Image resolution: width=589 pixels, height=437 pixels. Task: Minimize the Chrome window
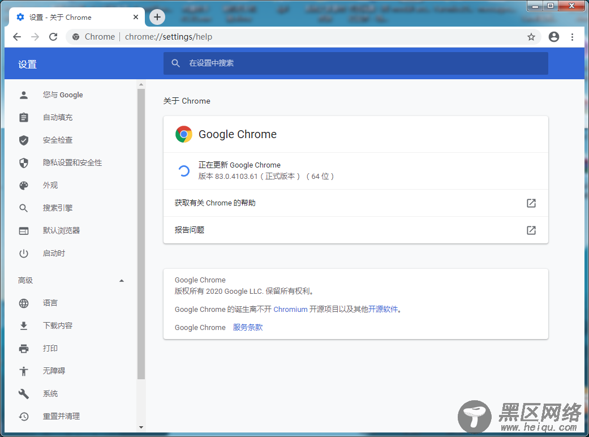535,6
